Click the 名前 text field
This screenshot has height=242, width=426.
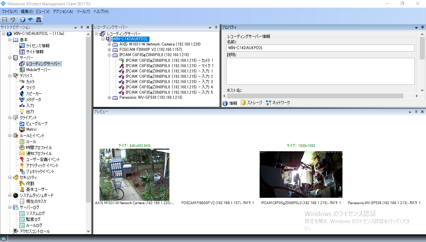point(320,48)
